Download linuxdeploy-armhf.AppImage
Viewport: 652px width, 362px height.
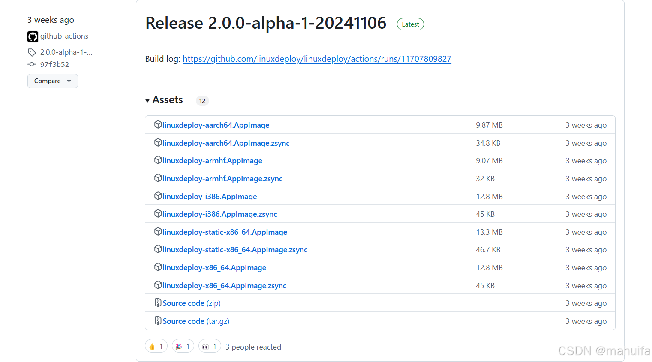pyautogui.click(x=213, y=161)
